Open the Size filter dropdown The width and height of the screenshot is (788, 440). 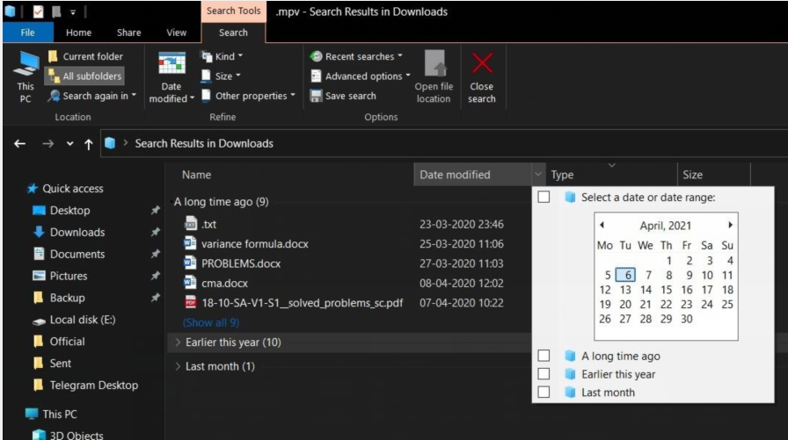[x=221, y=76]
